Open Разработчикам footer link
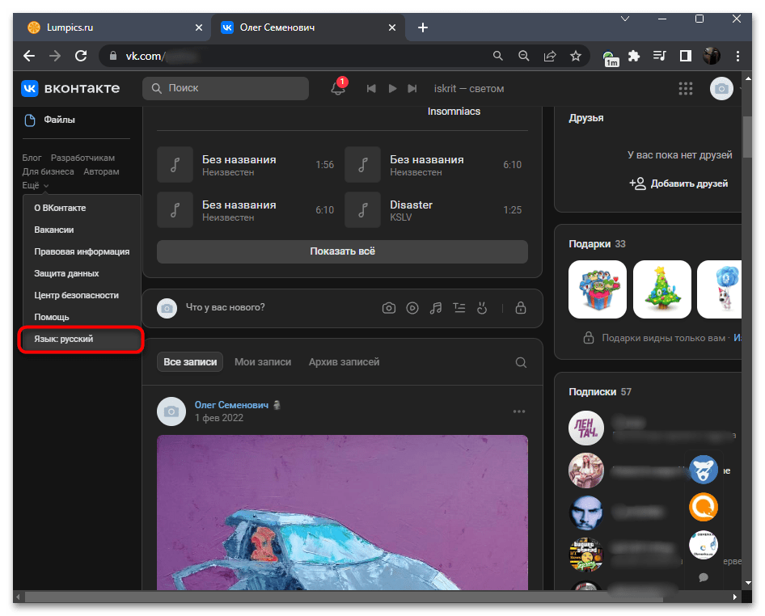Image resolution: width=765 pixels, height=616 pixels. pyautogui.click(x=83, y=158)
